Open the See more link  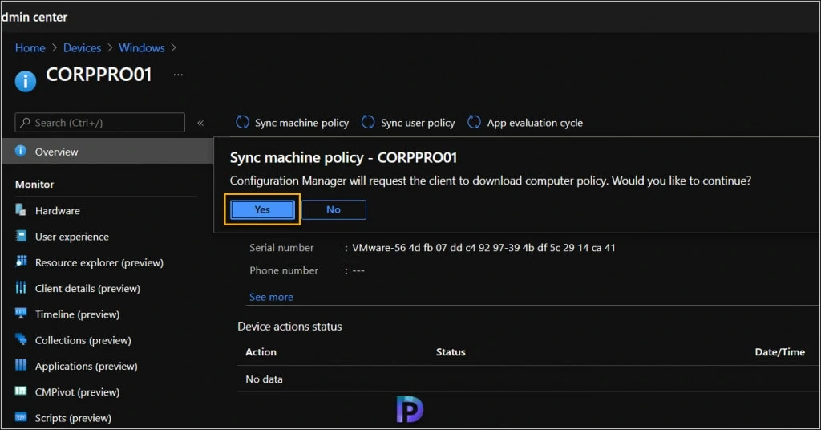click(x=271, y=297)
